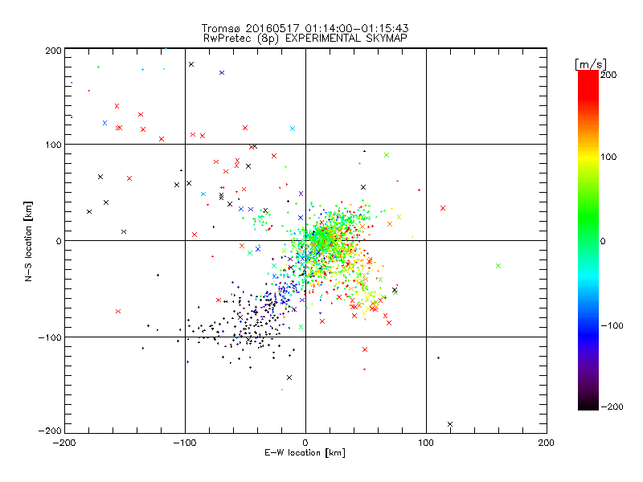
Task: Click the rainbow velocity colorbar
Action: (588, 240)
